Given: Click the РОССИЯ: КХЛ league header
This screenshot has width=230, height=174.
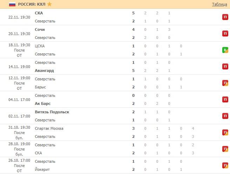Looking at the screenshot, I should pyautogui.click(x=32, y=4).
